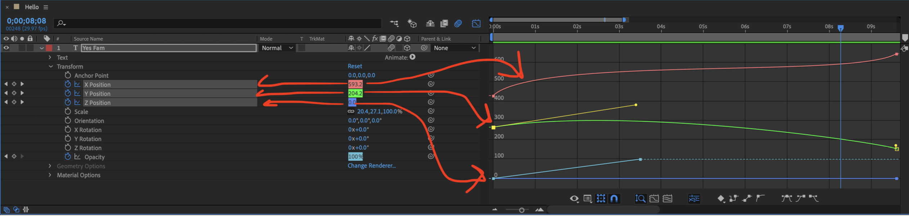Click the stopwatch for X Position
Image resolution: width=909 pixels, height=218 pixels.
click(67, 84)
